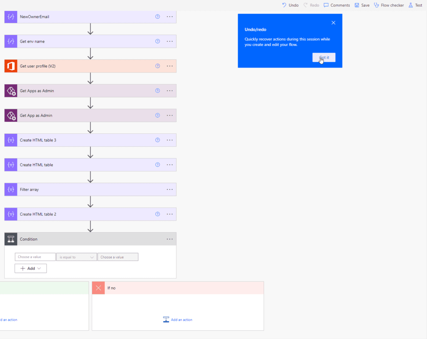Open the Comments panel
Viewport: 427px width, 339px height.
[337, 5]
